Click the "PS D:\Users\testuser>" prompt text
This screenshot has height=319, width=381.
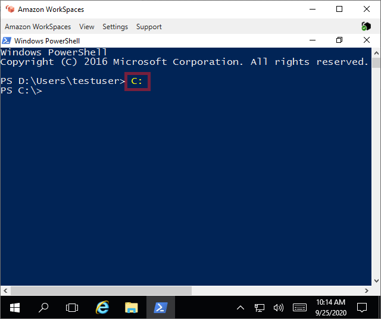[x=63, y=81]
